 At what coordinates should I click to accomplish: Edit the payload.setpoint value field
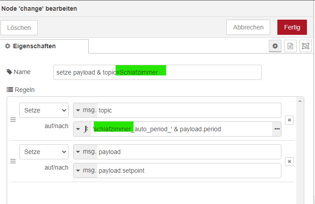click(188, 171)
